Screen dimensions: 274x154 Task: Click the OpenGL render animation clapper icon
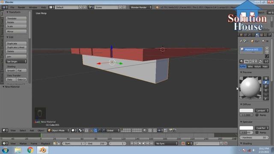[174, 130]
